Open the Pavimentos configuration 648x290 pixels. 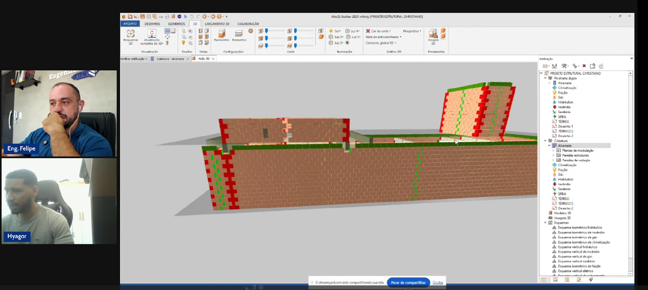(x=222, y=34)
